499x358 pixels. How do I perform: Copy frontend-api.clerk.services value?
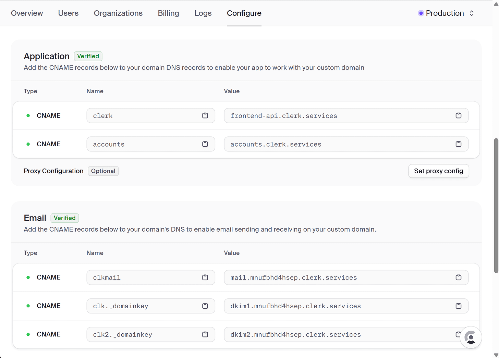(458, 115)
